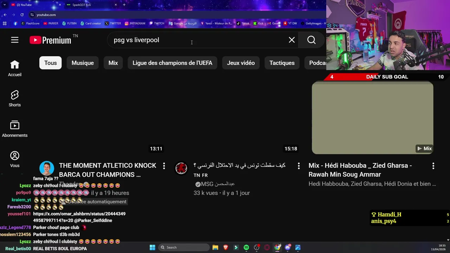The image size is (450, 253).
Task: Open OBS Studio from the taskbar
Action: pos(257,247)
